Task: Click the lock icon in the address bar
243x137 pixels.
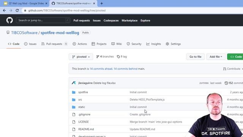Action: point(25,10)
